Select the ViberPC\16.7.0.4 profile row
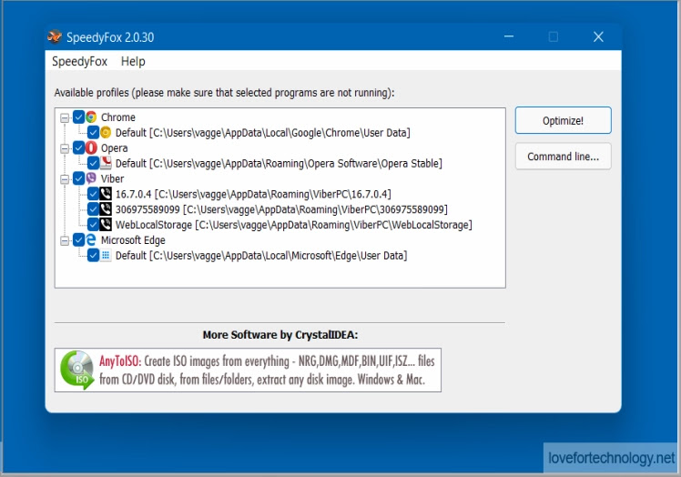 (253, 194)
